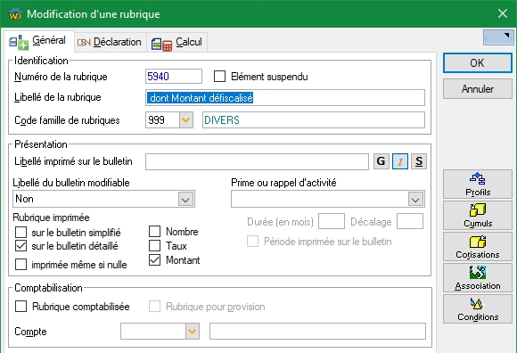
Task: Click the DIVERS family description field
Action: (x=314, y=120)
